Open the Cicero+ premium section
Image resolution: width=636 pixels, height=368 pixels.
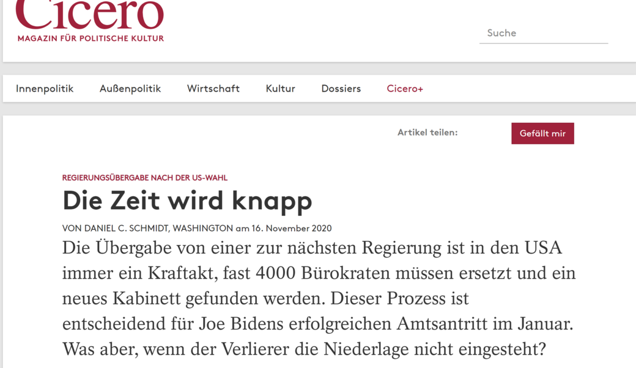[405, 89]
